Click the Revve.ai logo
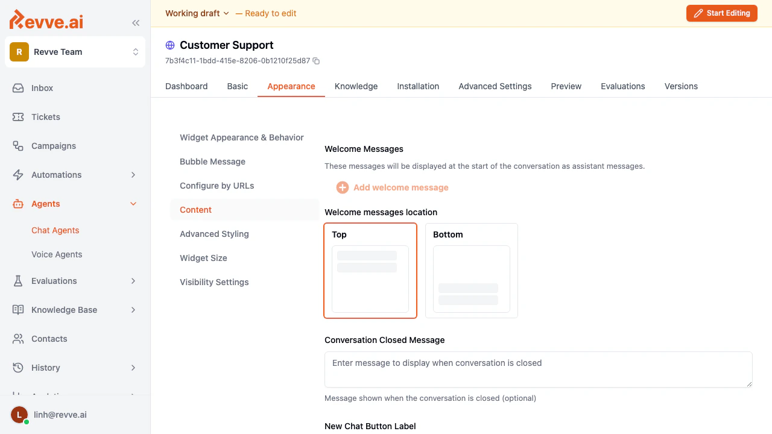This screenshot has width=772, height=434. coord(46,20)
